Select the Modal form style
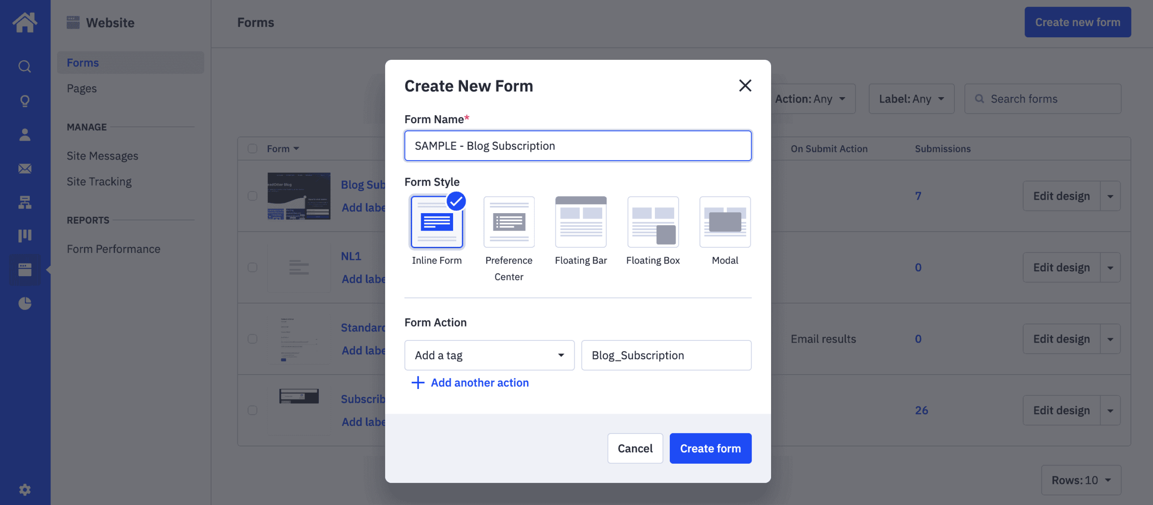 point(725,222)
